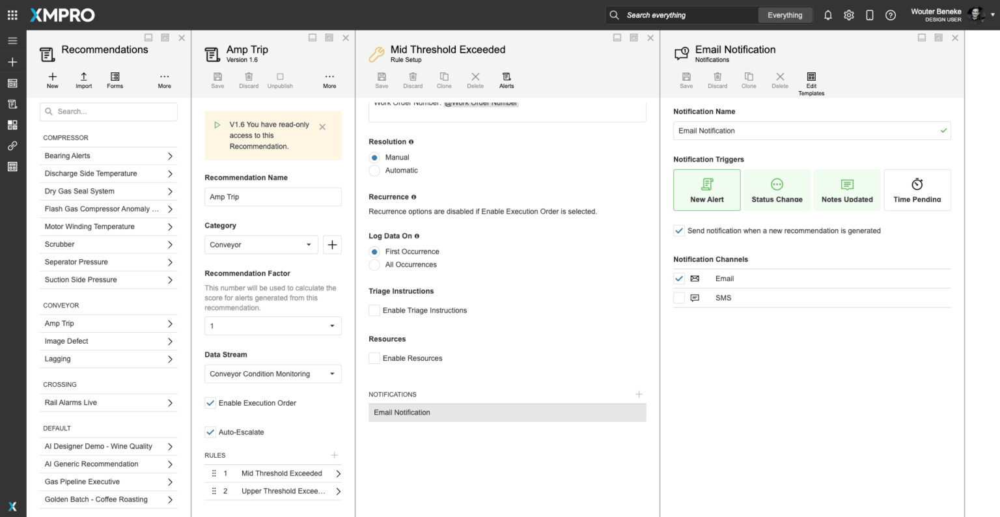
Task: Open the Category dropdown showing Conveyor
Action: pyautogui.click(x=261, y=245)
